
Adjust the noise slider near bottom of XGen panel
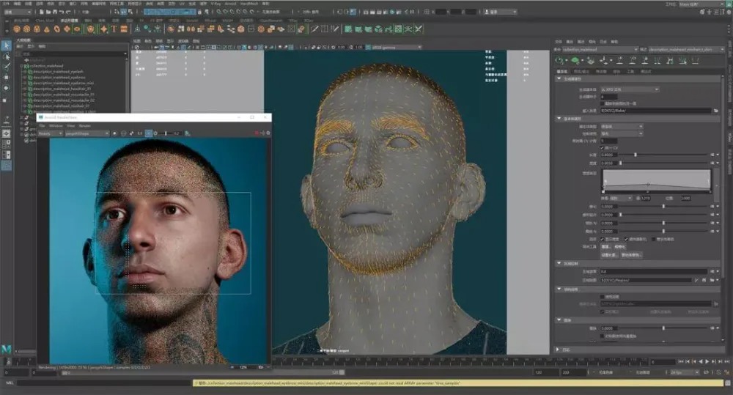pos(663,328)
